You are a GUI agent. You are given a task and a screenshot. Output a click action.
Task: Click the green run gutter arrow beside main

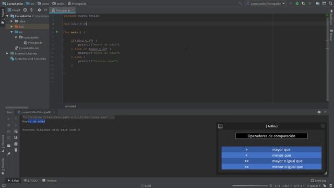coord(57,32)
